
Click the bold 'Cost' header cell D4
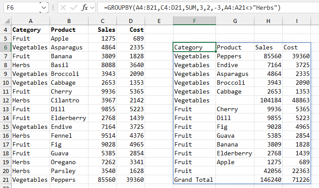[x=131, y=30]
